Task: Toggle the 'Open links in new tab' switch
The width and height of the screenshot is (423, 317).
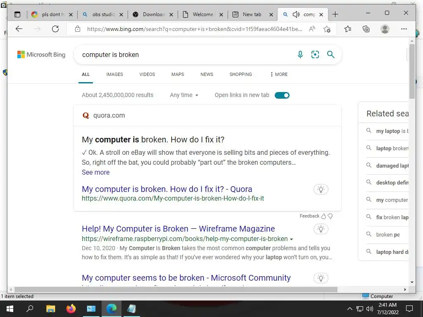Action: pos(282,95)
